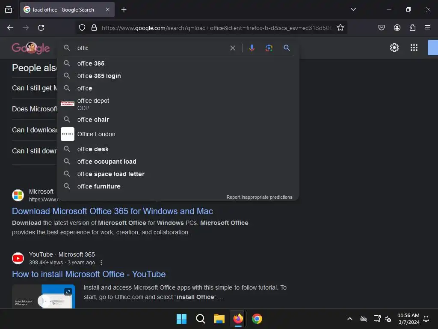Select office desk suggestion
Image resolution: width=438 pixels, height=329 pixels.
tap(178, 149)
